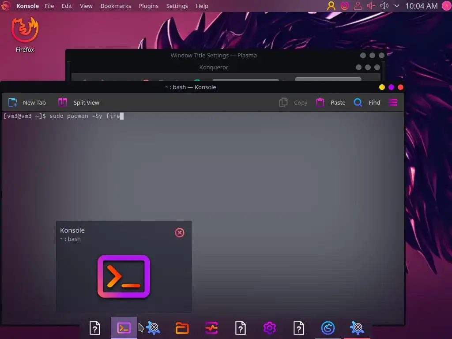The height and width of the screenshot is (339, 452).
Task: Click New Tab in Konsole toolbar
Action: 26,102
